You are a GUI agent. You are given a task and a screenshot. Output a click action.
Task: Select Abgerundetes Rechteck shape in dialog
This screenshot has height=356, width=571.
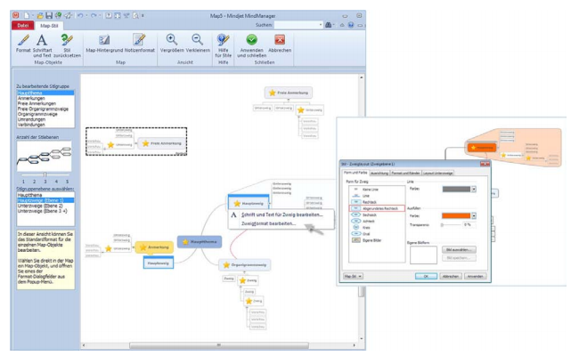coord(377,208)
